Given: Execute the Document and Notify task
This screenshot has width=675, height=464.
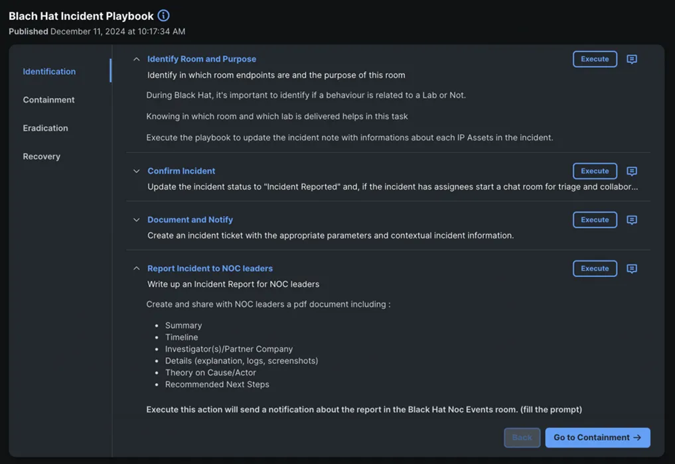Looking at the screenshot, I should [595, 220].
